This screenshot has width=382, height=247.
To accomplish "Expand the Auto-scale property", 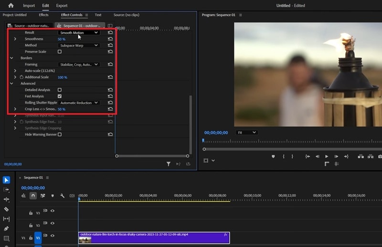I will (15, 71).
